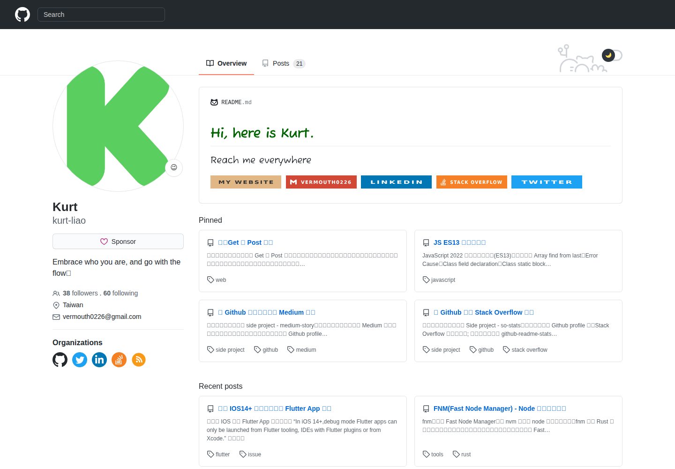The image size is (675, 469).
Task: Click the Twitter organization icon
Action: point(80,360)
